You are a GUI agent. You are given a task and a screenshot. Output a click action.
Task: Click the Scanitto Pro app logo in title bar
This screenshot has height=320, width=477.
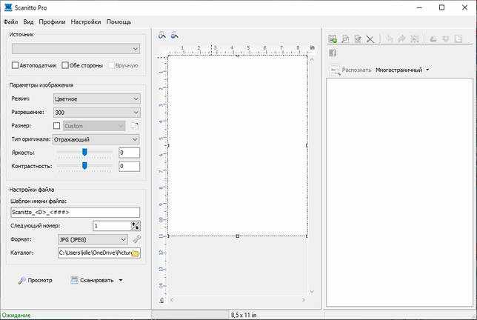click(8, 7)
